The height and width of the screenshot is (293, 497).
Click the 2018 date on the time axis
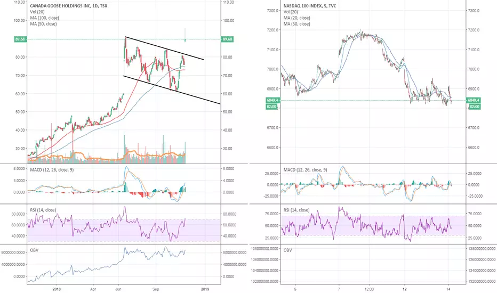[x=57, y=289]
